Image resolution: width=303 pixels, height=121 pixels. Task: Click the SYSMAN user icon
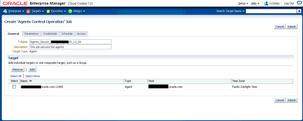(x=266, y=3)
